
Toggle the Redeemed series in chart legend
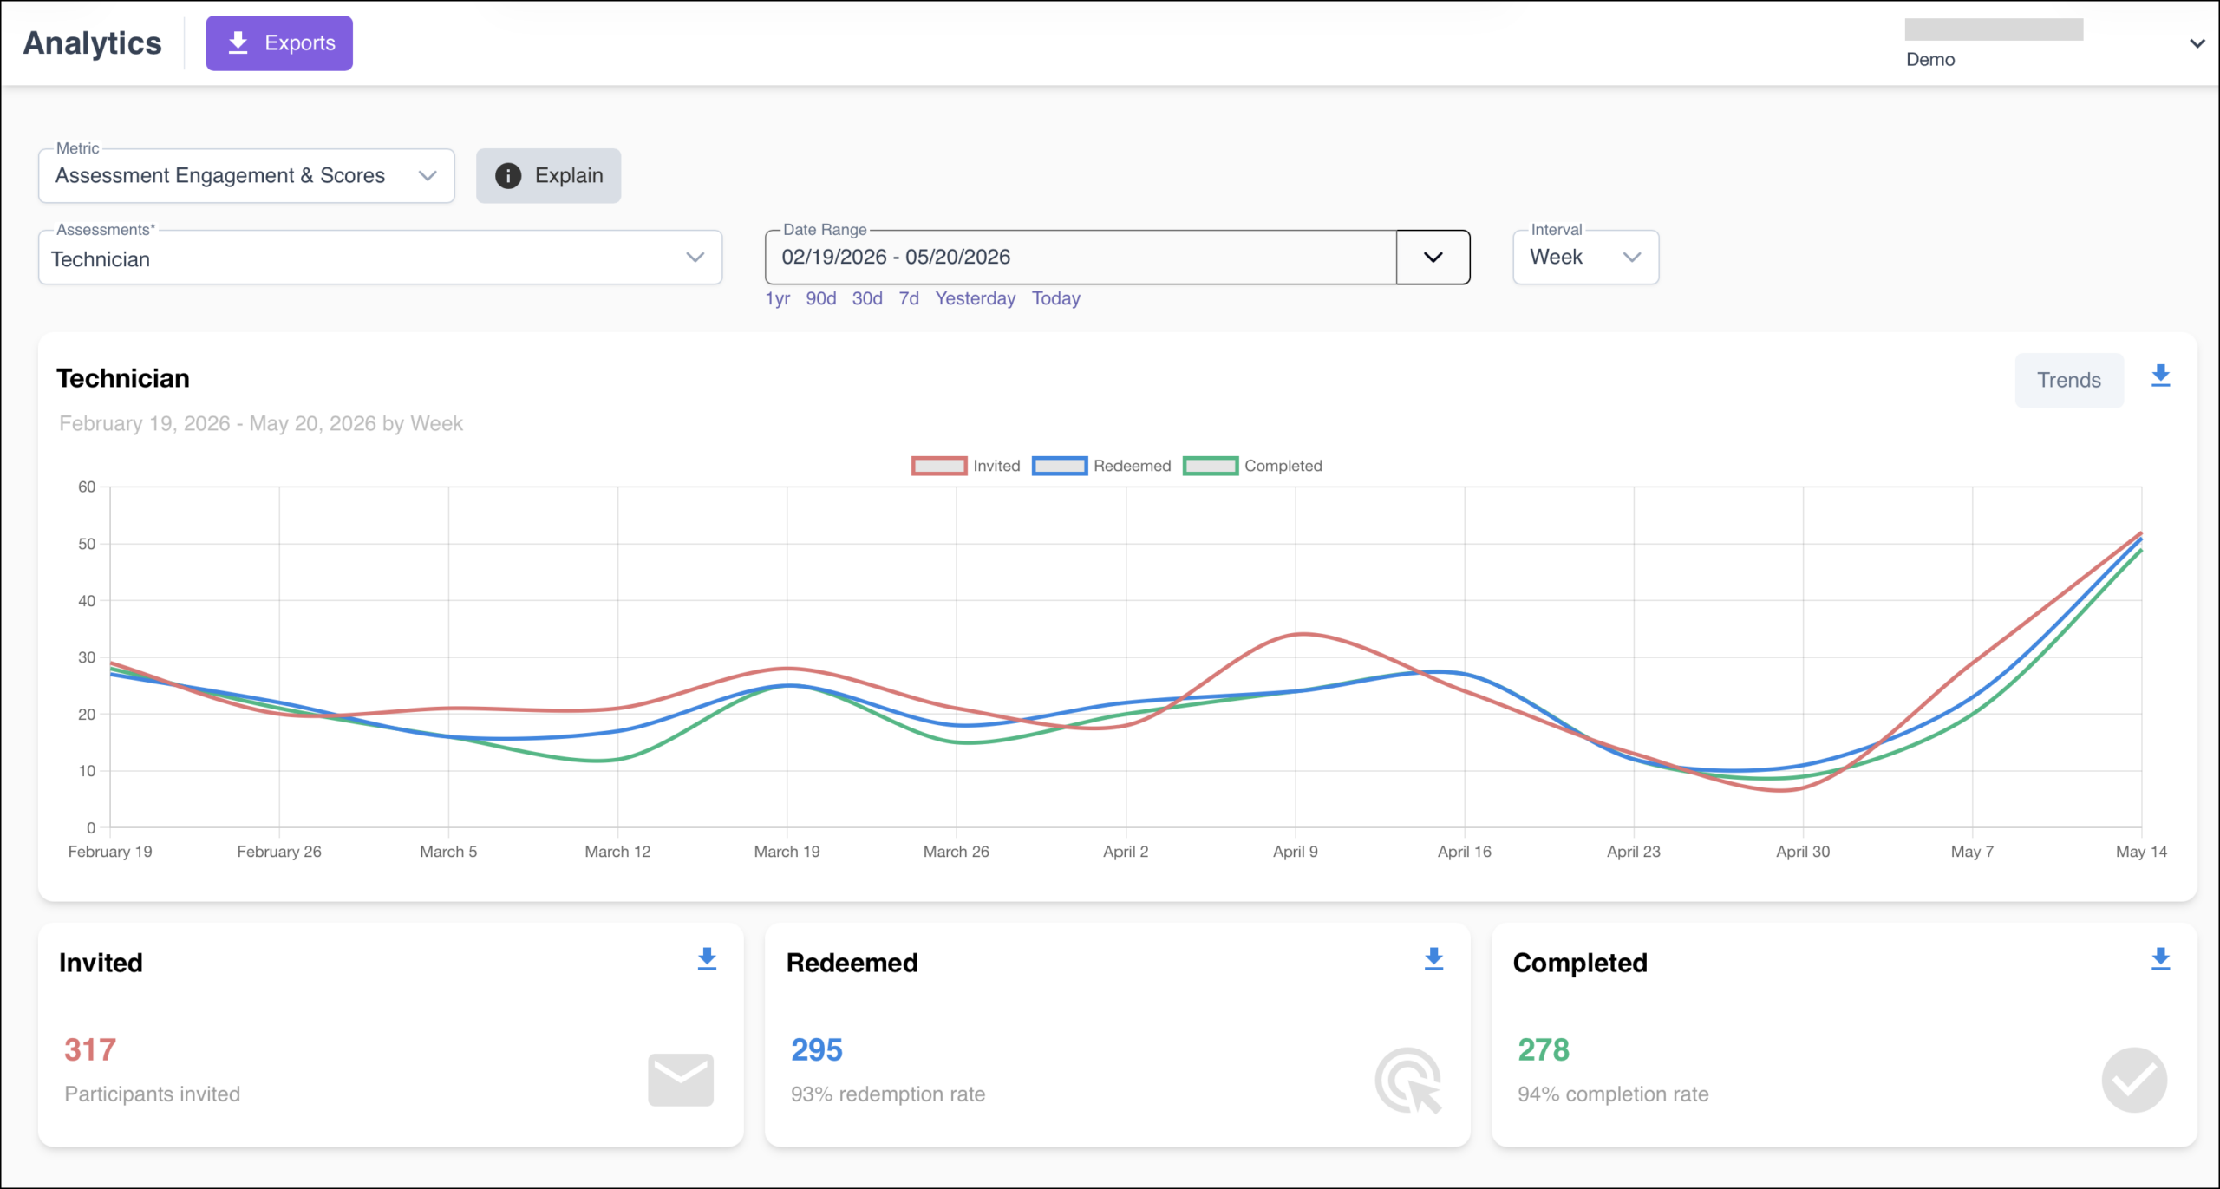pyautogui.click(x=1101, y=466)
